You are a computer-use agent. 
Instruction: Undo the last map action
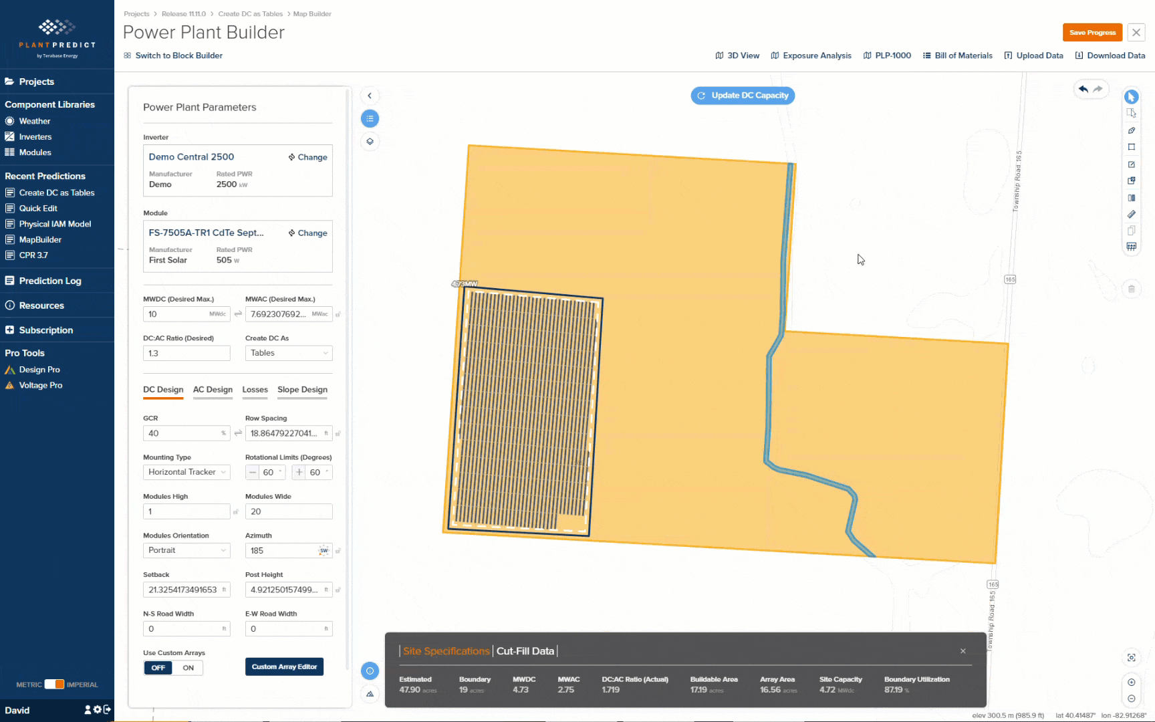tap(1083, 89)
